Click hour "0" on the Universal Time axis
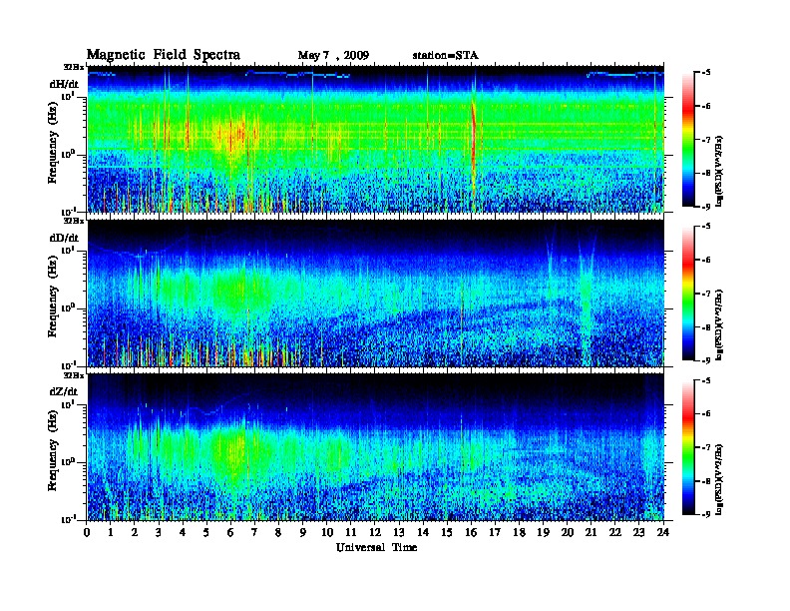Image resolution: width=790 pixels, height=611 pixels. (87, 532)
